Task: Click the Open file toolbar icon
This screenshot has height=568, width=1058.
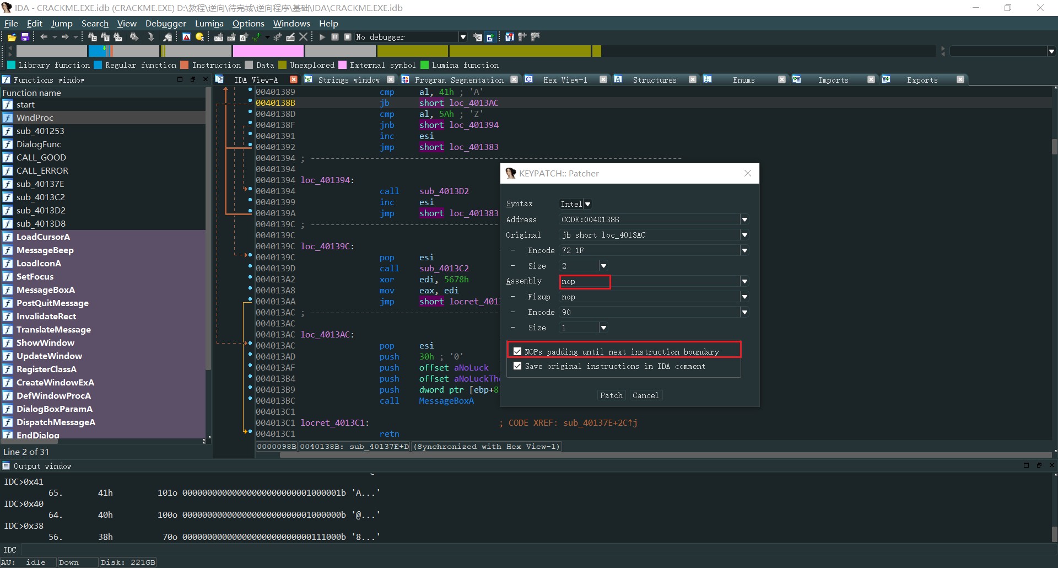Action: click(11, 37)
